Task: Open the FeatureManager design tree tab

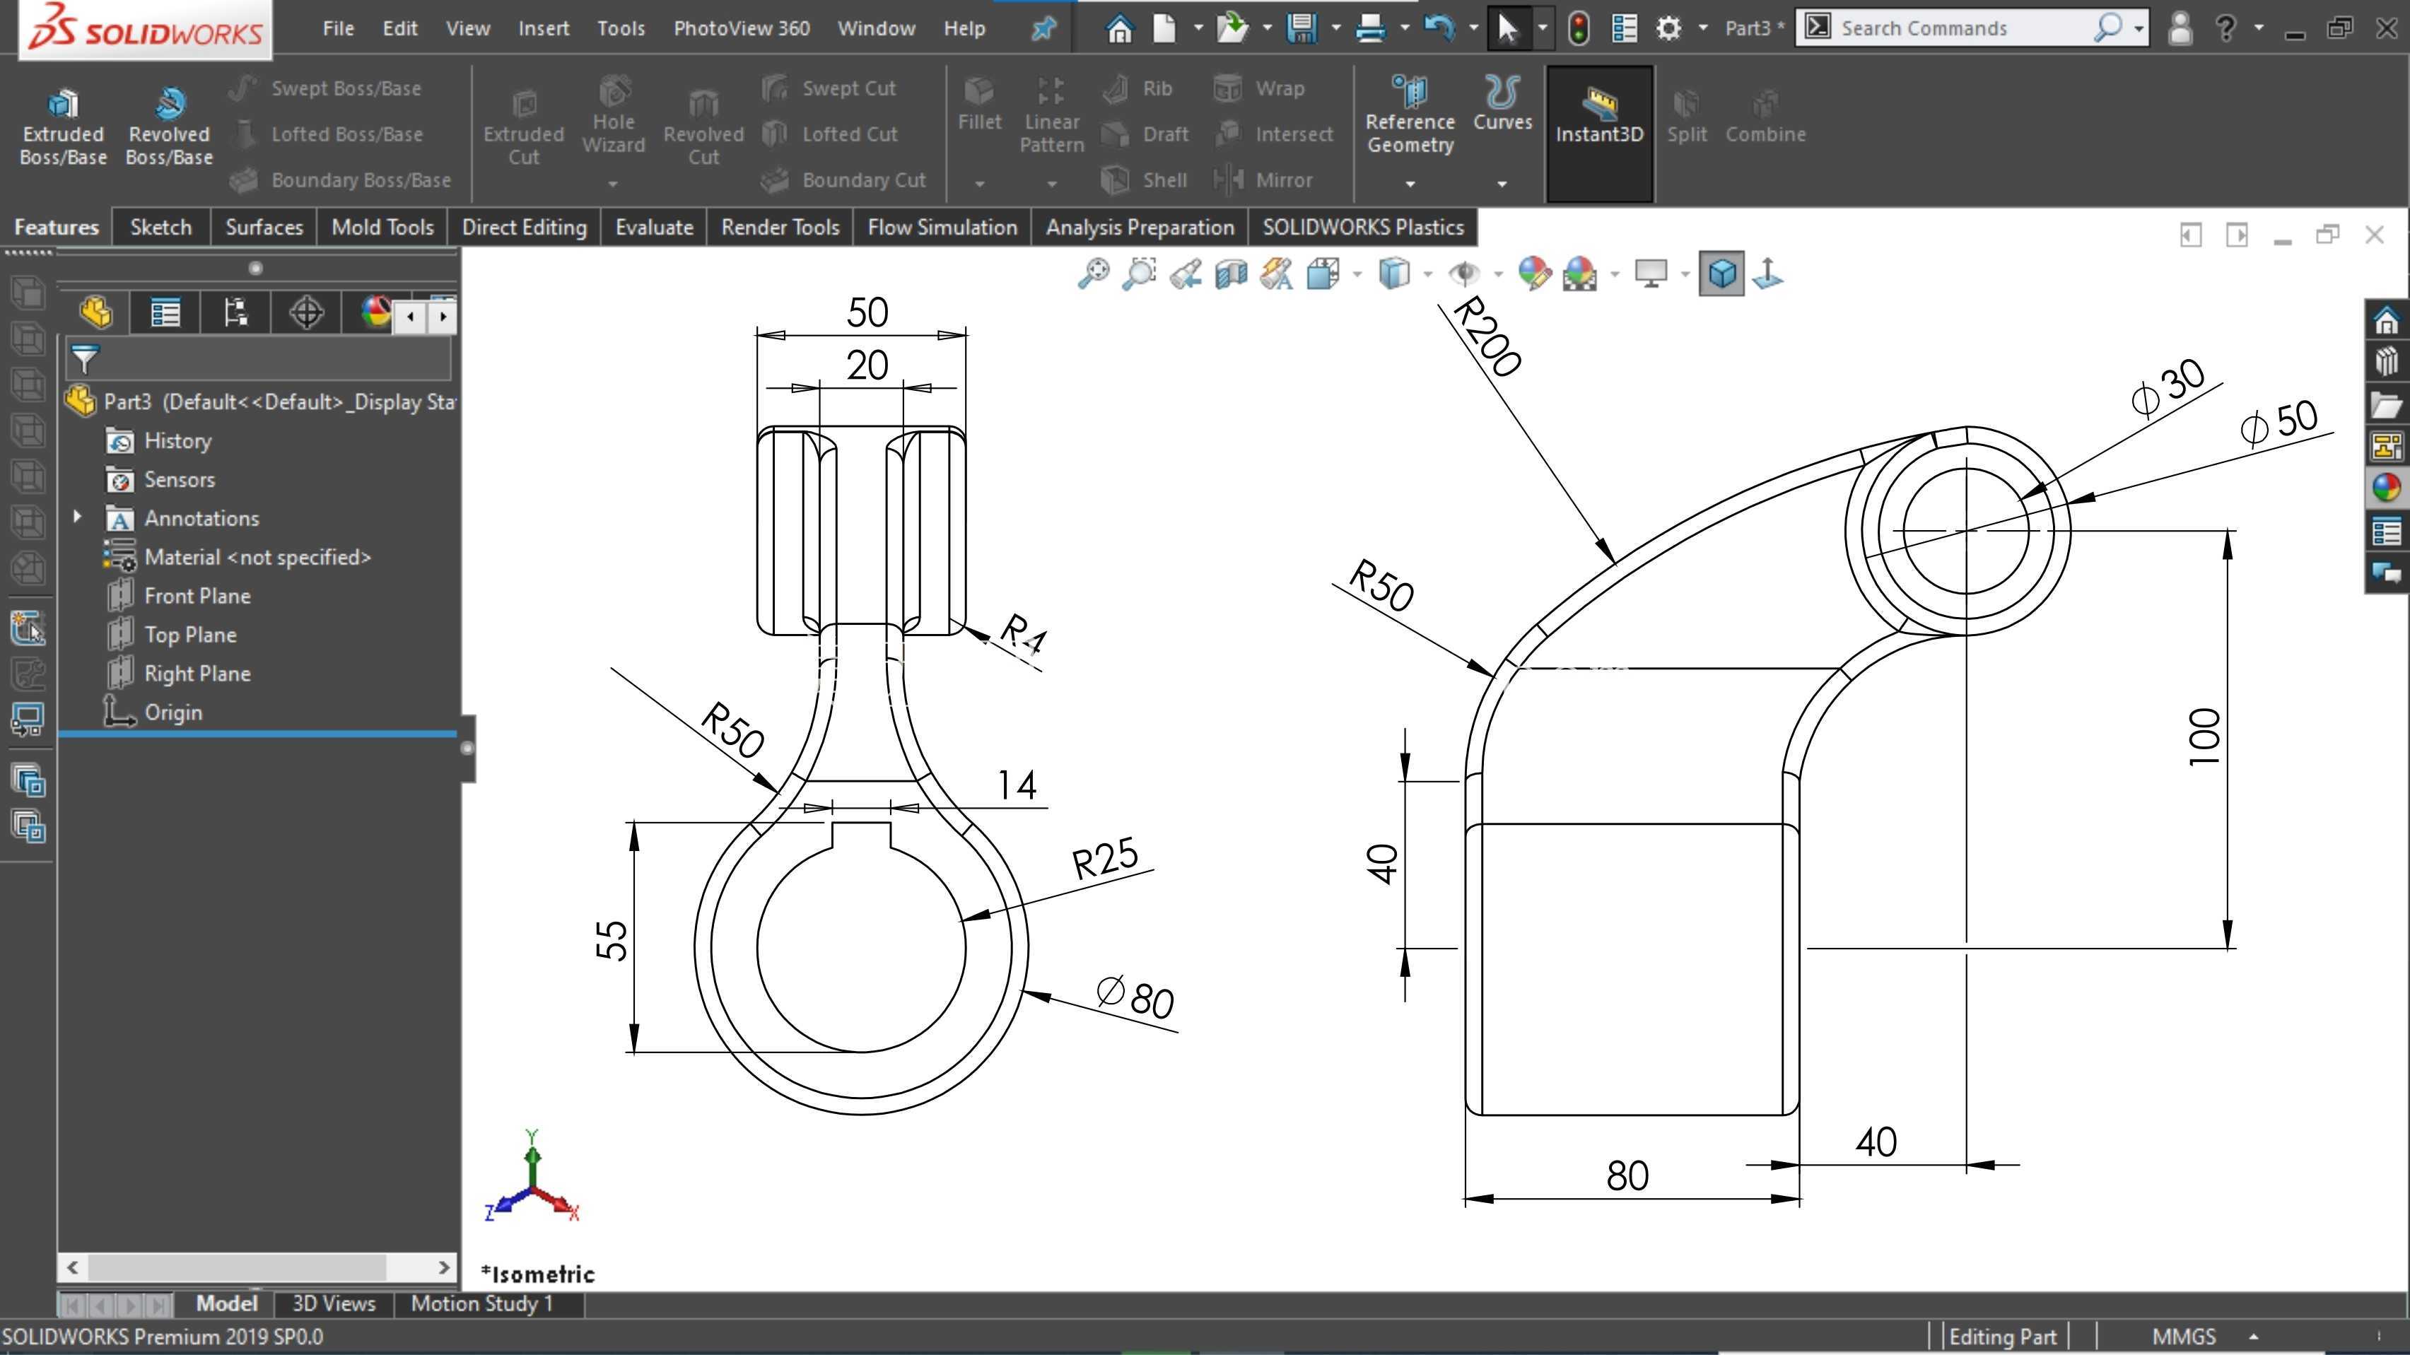Action: coord(95,312)
